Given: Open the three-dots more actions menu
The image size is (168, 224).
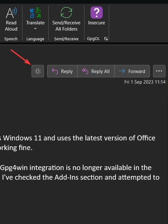Looking at the screenshot, I should (x=159, y=71).
